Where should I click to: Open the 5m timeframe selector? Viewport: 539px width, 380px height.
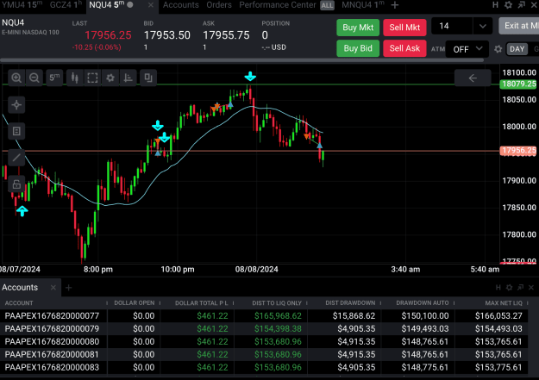click(x=54, y=78)
